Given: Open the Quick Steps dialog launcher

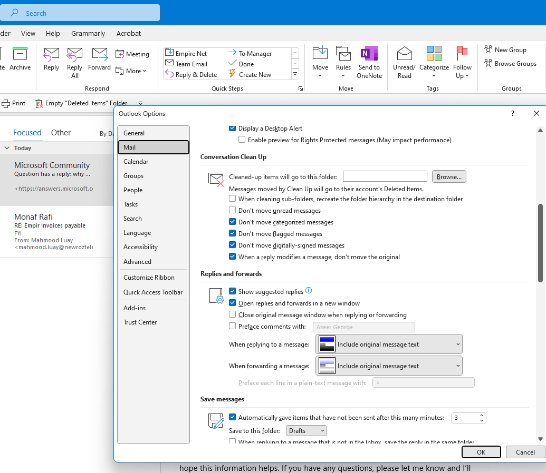Looking at the screenshot, I should coord(301,88).
